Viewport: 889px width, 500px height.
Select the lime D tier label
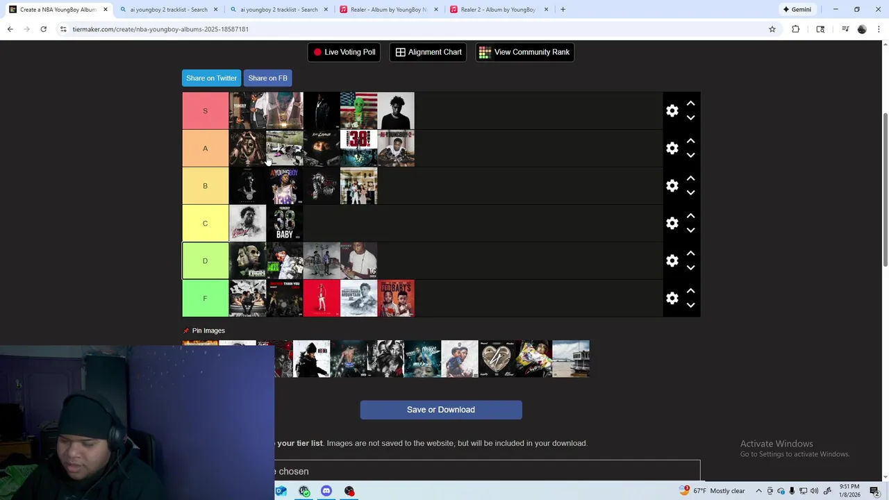[x=205, y=261]
